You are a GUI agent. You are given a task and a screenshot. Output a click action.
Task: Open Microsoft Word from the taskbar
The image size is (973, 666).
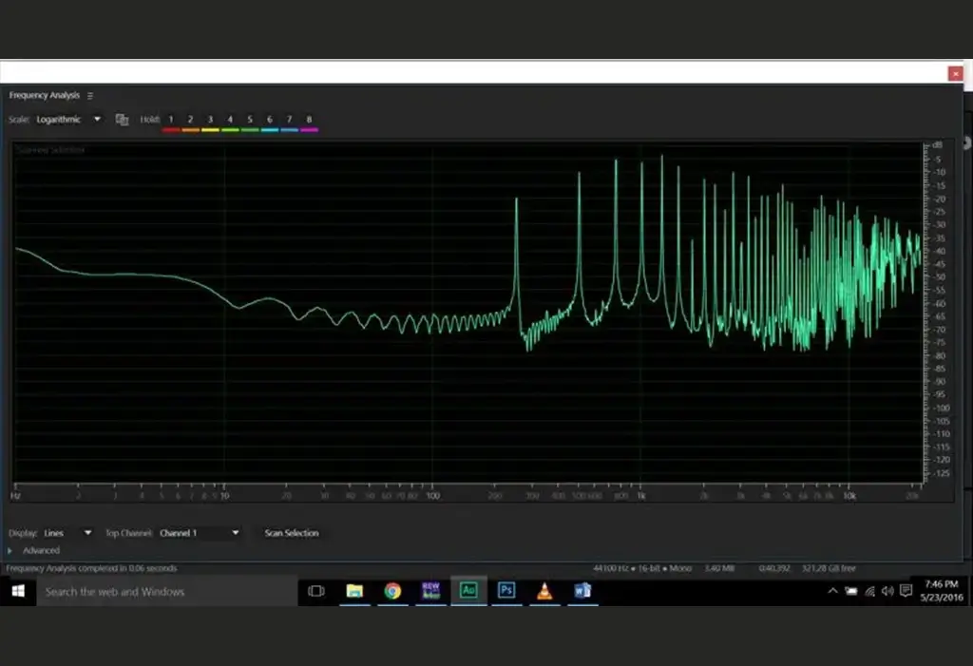click(x=582, y=591)
